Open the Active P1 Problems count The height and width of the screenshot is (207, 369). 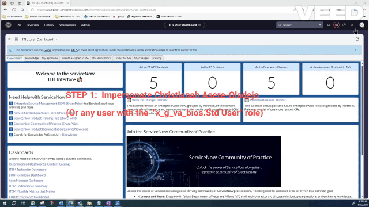pyautogui.click(x=213, y=83)
